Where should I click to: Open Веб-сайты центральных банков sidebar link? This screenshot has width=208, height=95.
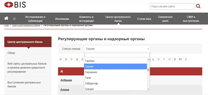28,68
